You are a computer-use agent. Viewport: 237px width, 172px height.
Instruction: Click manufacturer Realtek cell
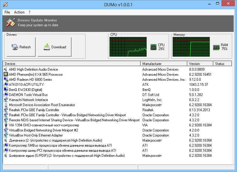point(148,110)
